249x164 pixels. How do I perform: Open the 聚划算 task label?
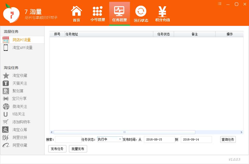18,91
